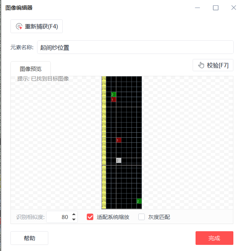Screen dimensions: 242x251
Task: Click the 元素名称 input field
Action: click(135, 47)
